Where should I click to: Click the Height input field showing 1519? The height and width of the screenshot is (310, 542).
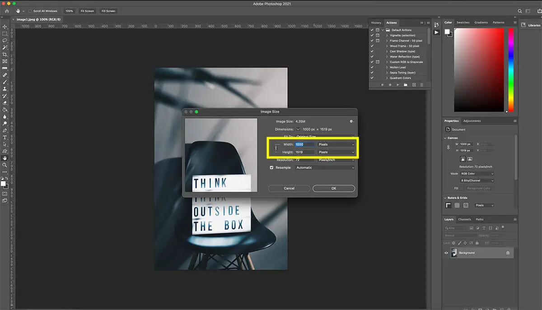click(305, 152)
